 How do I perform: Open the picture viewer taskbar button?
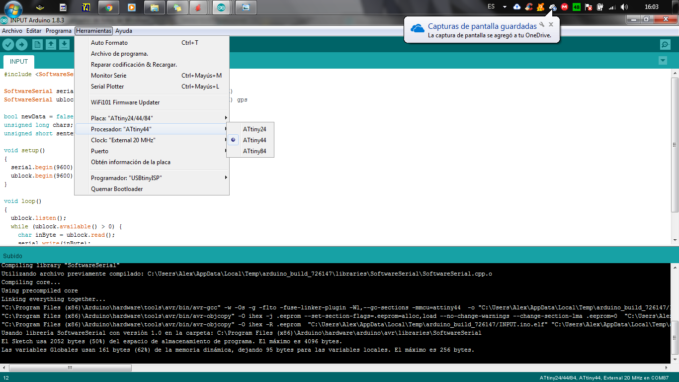point(246,7)
